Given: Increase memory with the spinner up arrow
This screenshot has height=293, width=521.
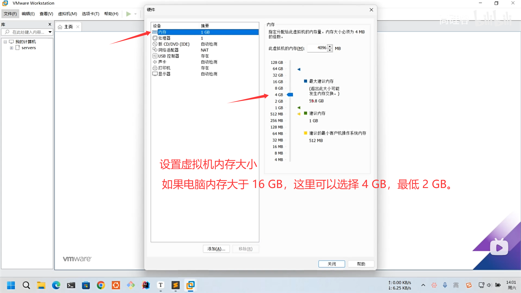Looking at the screenshot, I should (x=330, y=46).
